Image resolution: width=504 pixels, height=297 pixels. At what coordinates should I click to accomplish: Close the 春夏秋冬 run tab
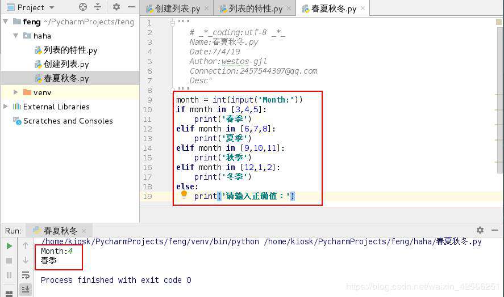(x=84, y=231)
